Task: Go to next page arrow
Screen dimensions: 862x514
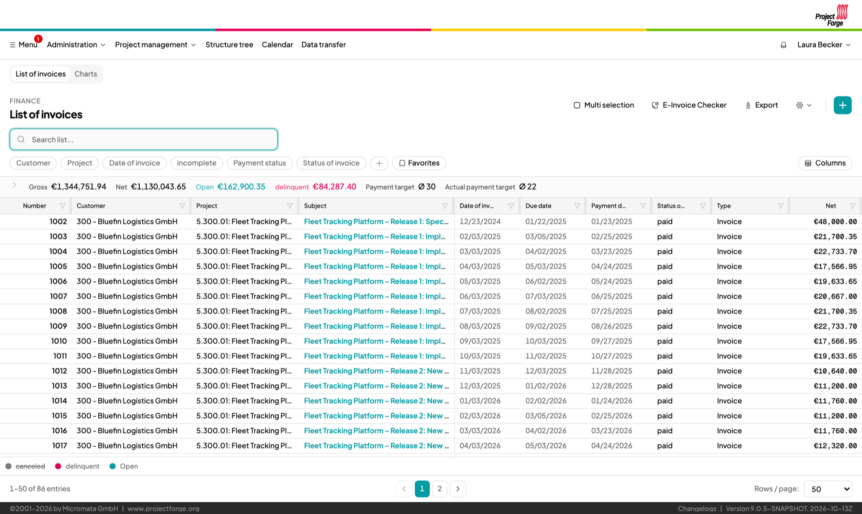Action: [x=457, y=489]
